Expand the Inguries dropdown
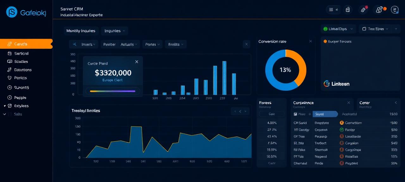This screenshot has width=405, height=182. click(114, 31)
